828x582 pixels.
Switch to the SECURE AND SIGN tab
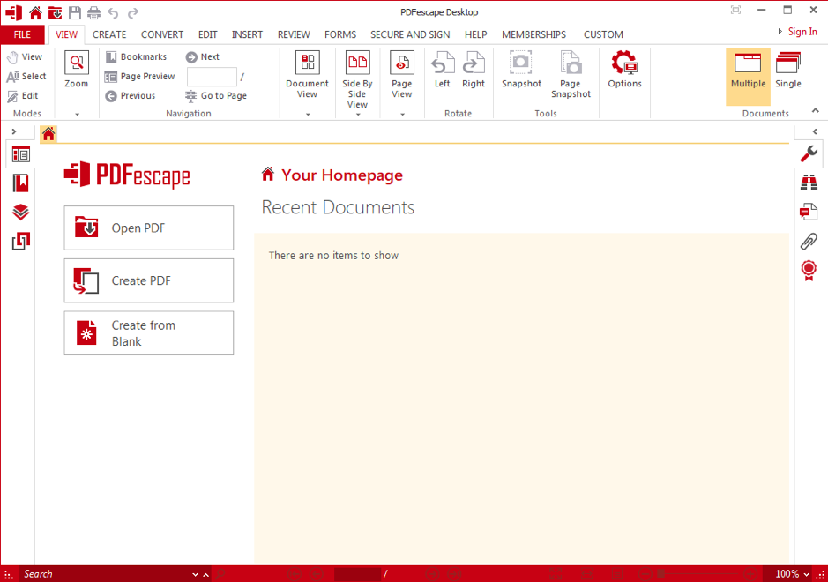coord(410,34)
